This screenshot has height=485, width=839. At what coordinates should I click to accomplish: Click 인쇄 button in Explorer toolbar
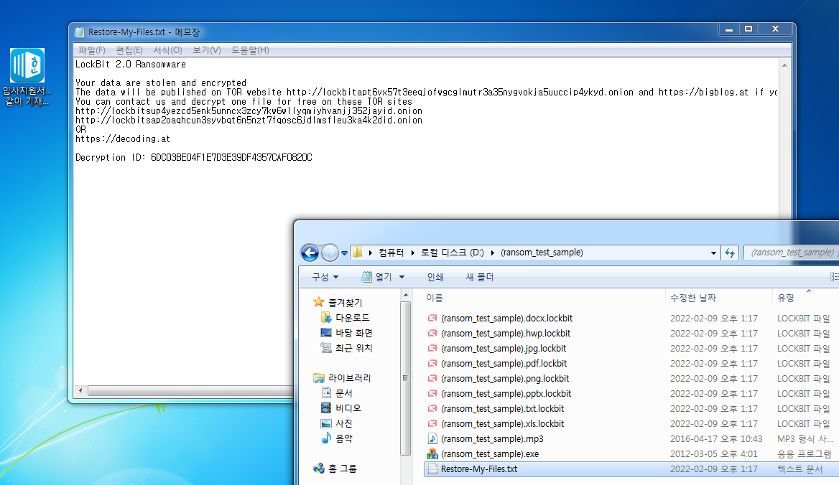pyautogui.click(x=435, y=277)
